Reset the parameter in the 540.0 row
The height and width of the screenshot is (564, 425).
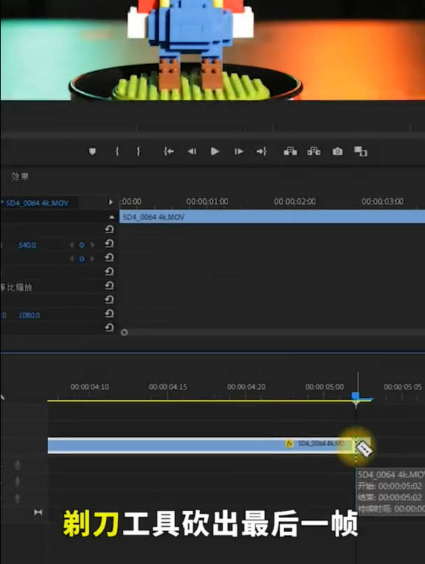tap(110, 244)
